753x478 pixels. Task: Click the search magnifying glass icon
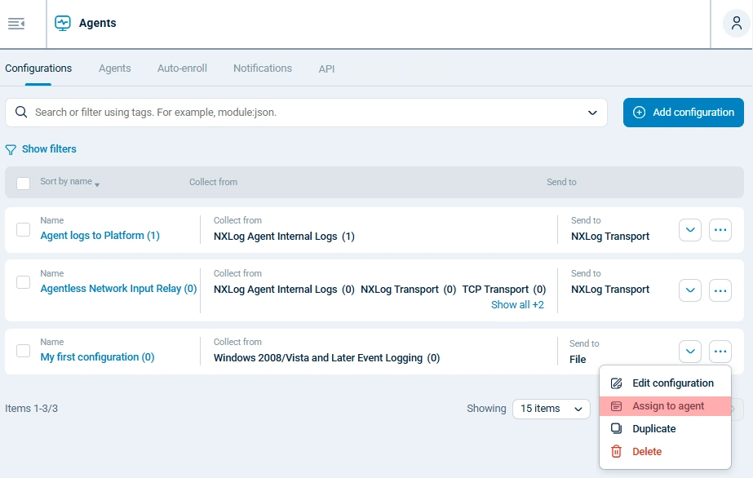(20, 112)
